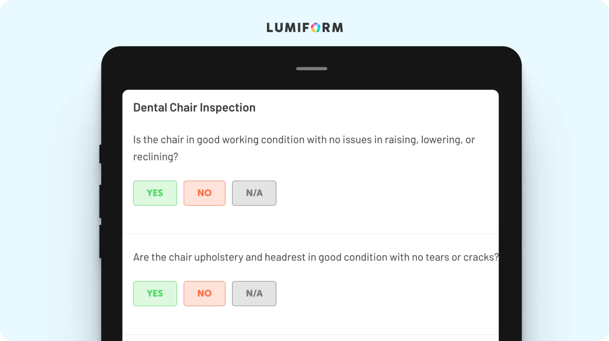This screenshot has width=609, height=341.
Task: Select NO for chair working condition question
Action: pos(204,193)
